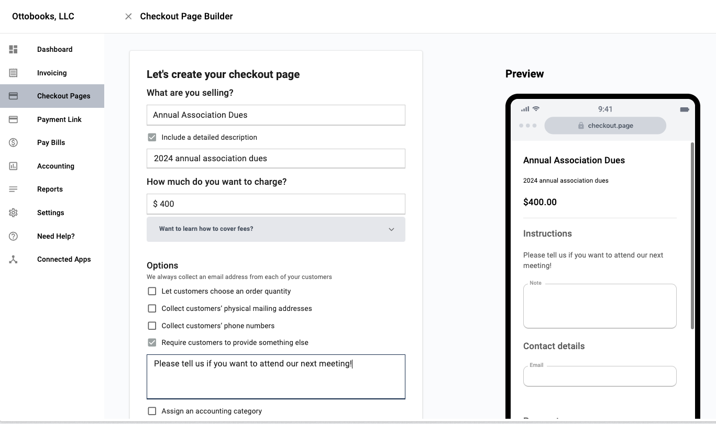Select the Payment Link icon
This screenshot has width=716, height=424.
click(13, 119)
